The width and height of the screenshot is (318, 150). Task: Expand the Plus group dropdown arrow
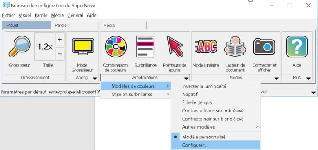[308, 79]
